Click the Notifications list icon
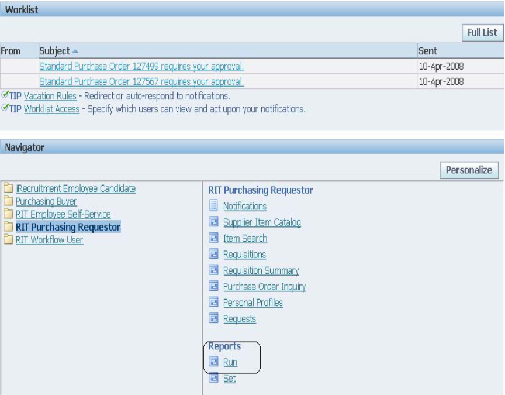 click(x=213, y=206)
